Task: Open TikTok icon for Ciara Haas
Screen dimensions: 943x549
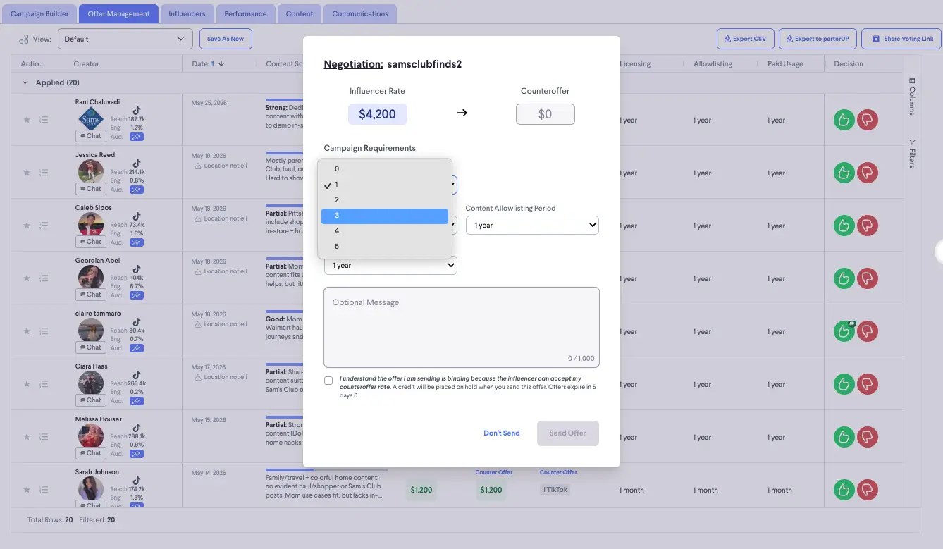Action: coord(137,375)
